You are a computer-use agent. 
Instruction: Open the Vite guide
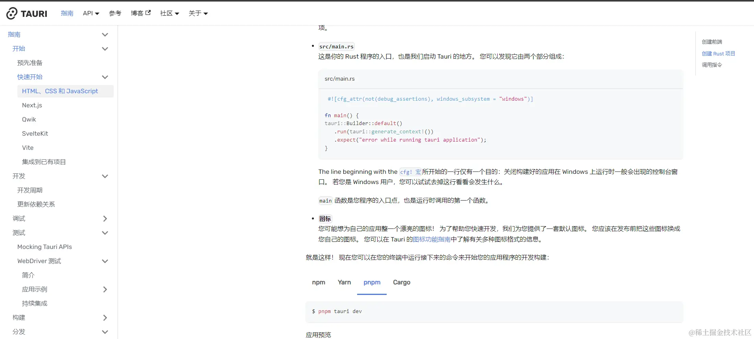pyautogui.click(x=28, y=148)
